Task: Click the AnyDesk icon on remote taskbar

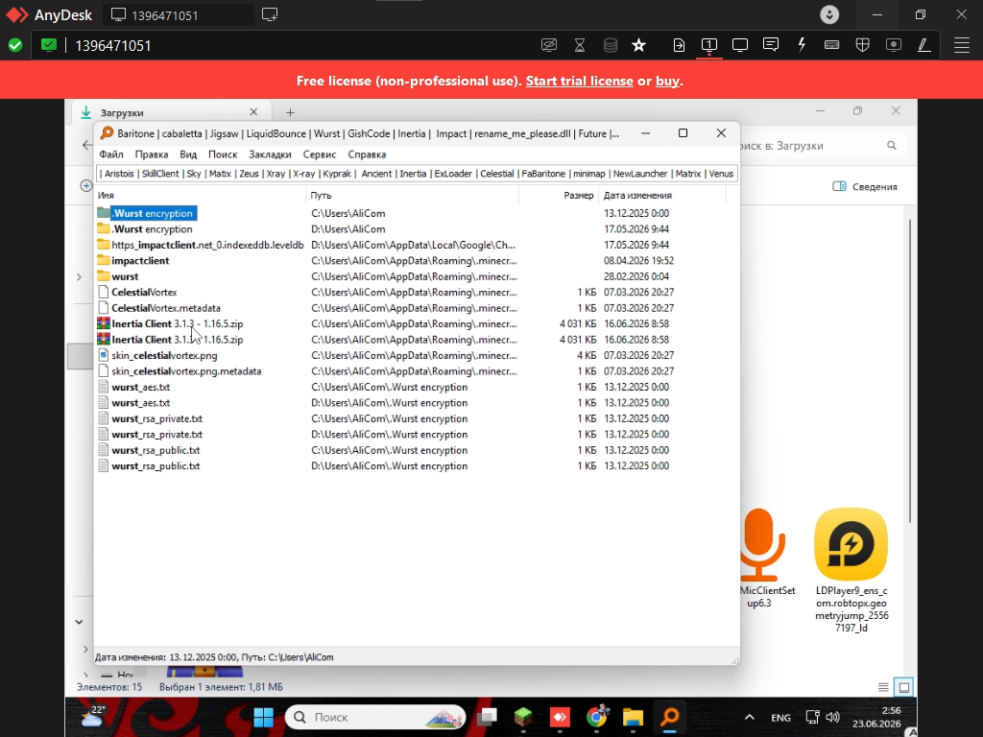Action: pos(560,717)
